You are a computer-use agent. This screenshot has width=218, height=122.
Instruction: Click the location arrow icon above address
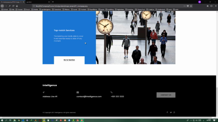pos(44,92)
